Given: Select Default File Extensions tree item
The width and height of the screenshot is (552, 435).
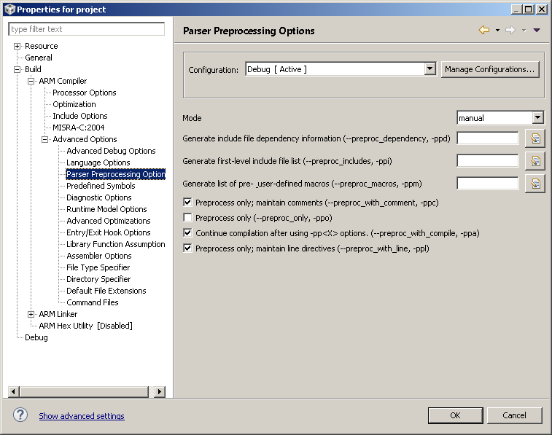Looking at the screenshot, I should [106, 291].
